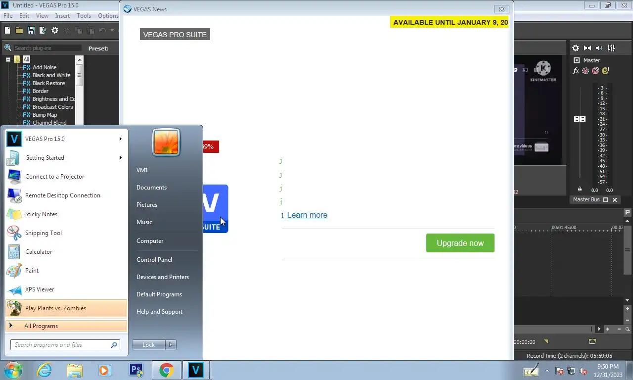The image size is (633, 380).
Task: Select the Channel Blend effect
Action: [x=49, y=123]
